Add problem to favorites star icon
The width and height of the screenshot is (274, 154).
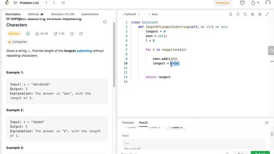[x=72, y=33]
